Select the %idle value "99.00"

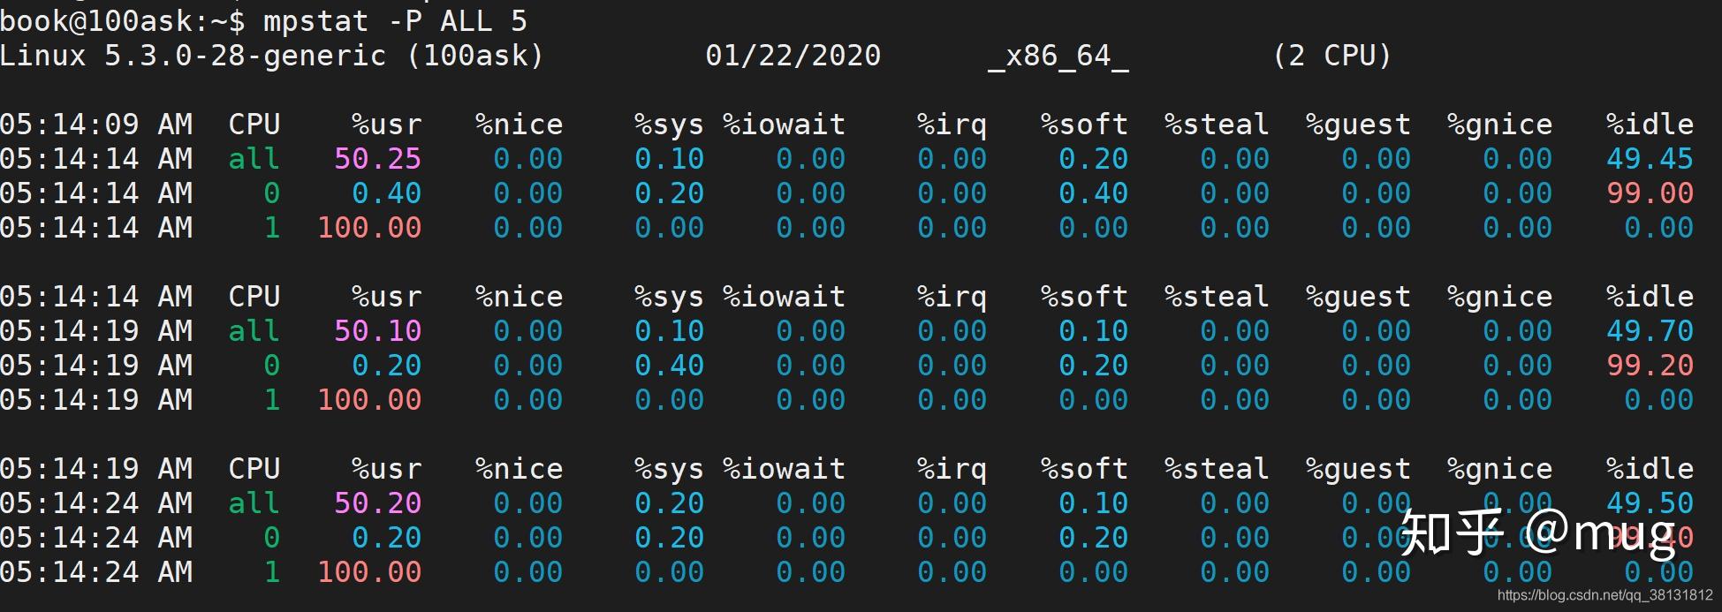[x=1650, y=193]
